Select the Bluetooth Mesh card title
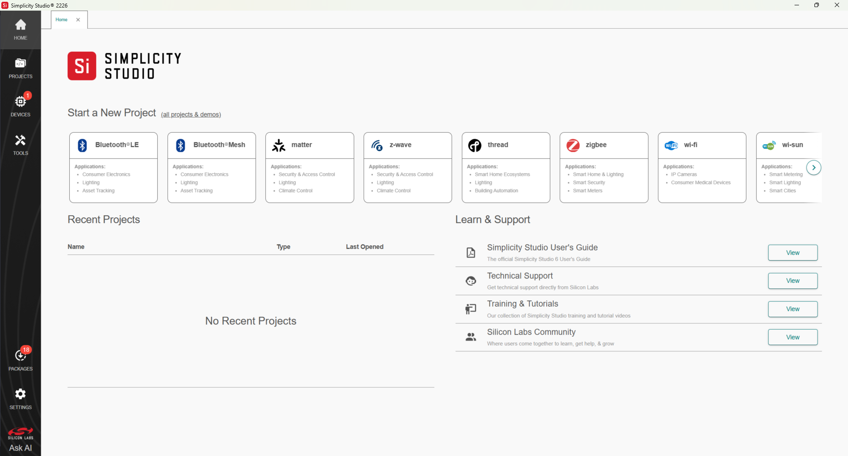 click(x=219, y=145)
